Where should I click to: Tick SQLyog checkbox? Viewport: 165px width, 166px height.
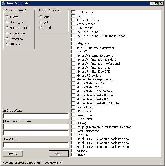click(73, 123)
